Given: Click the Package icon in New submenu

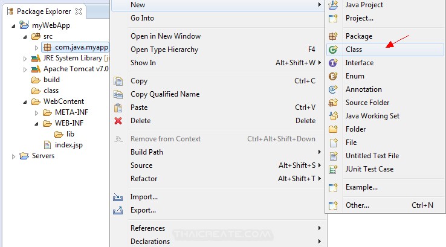Looking at the screenshot, I should (x=333, y=36).
